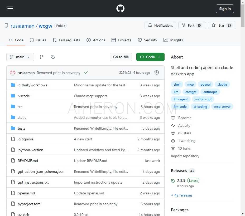Click rusiaaman's avatar in commit row
The width and height of the screenshot is (245, 216).
point(13,73)
